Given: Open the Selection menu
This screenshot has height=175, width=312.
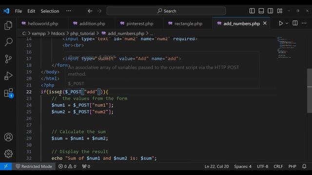Looking at the screenshot, I should point(50,11).
